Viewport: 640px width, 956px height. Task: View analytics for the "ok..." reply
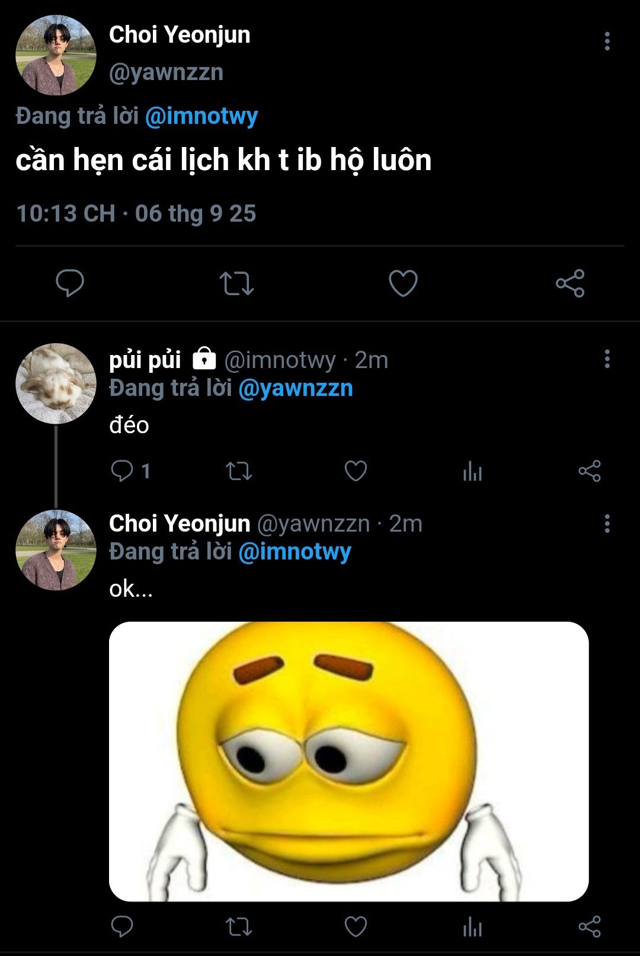472,926
